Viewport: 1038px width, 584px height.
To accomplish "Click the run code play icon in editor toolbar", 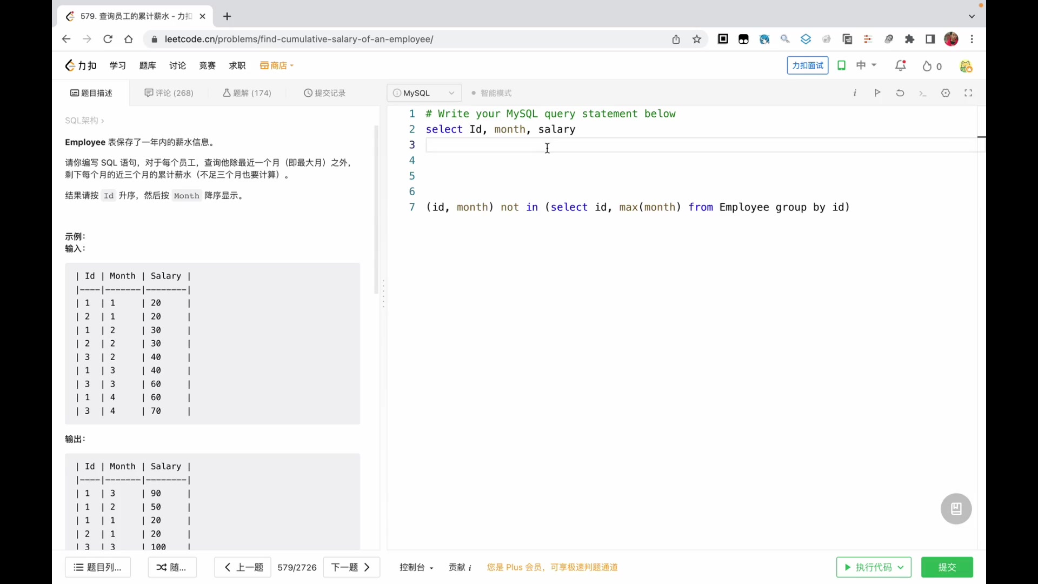I will 877,93.
